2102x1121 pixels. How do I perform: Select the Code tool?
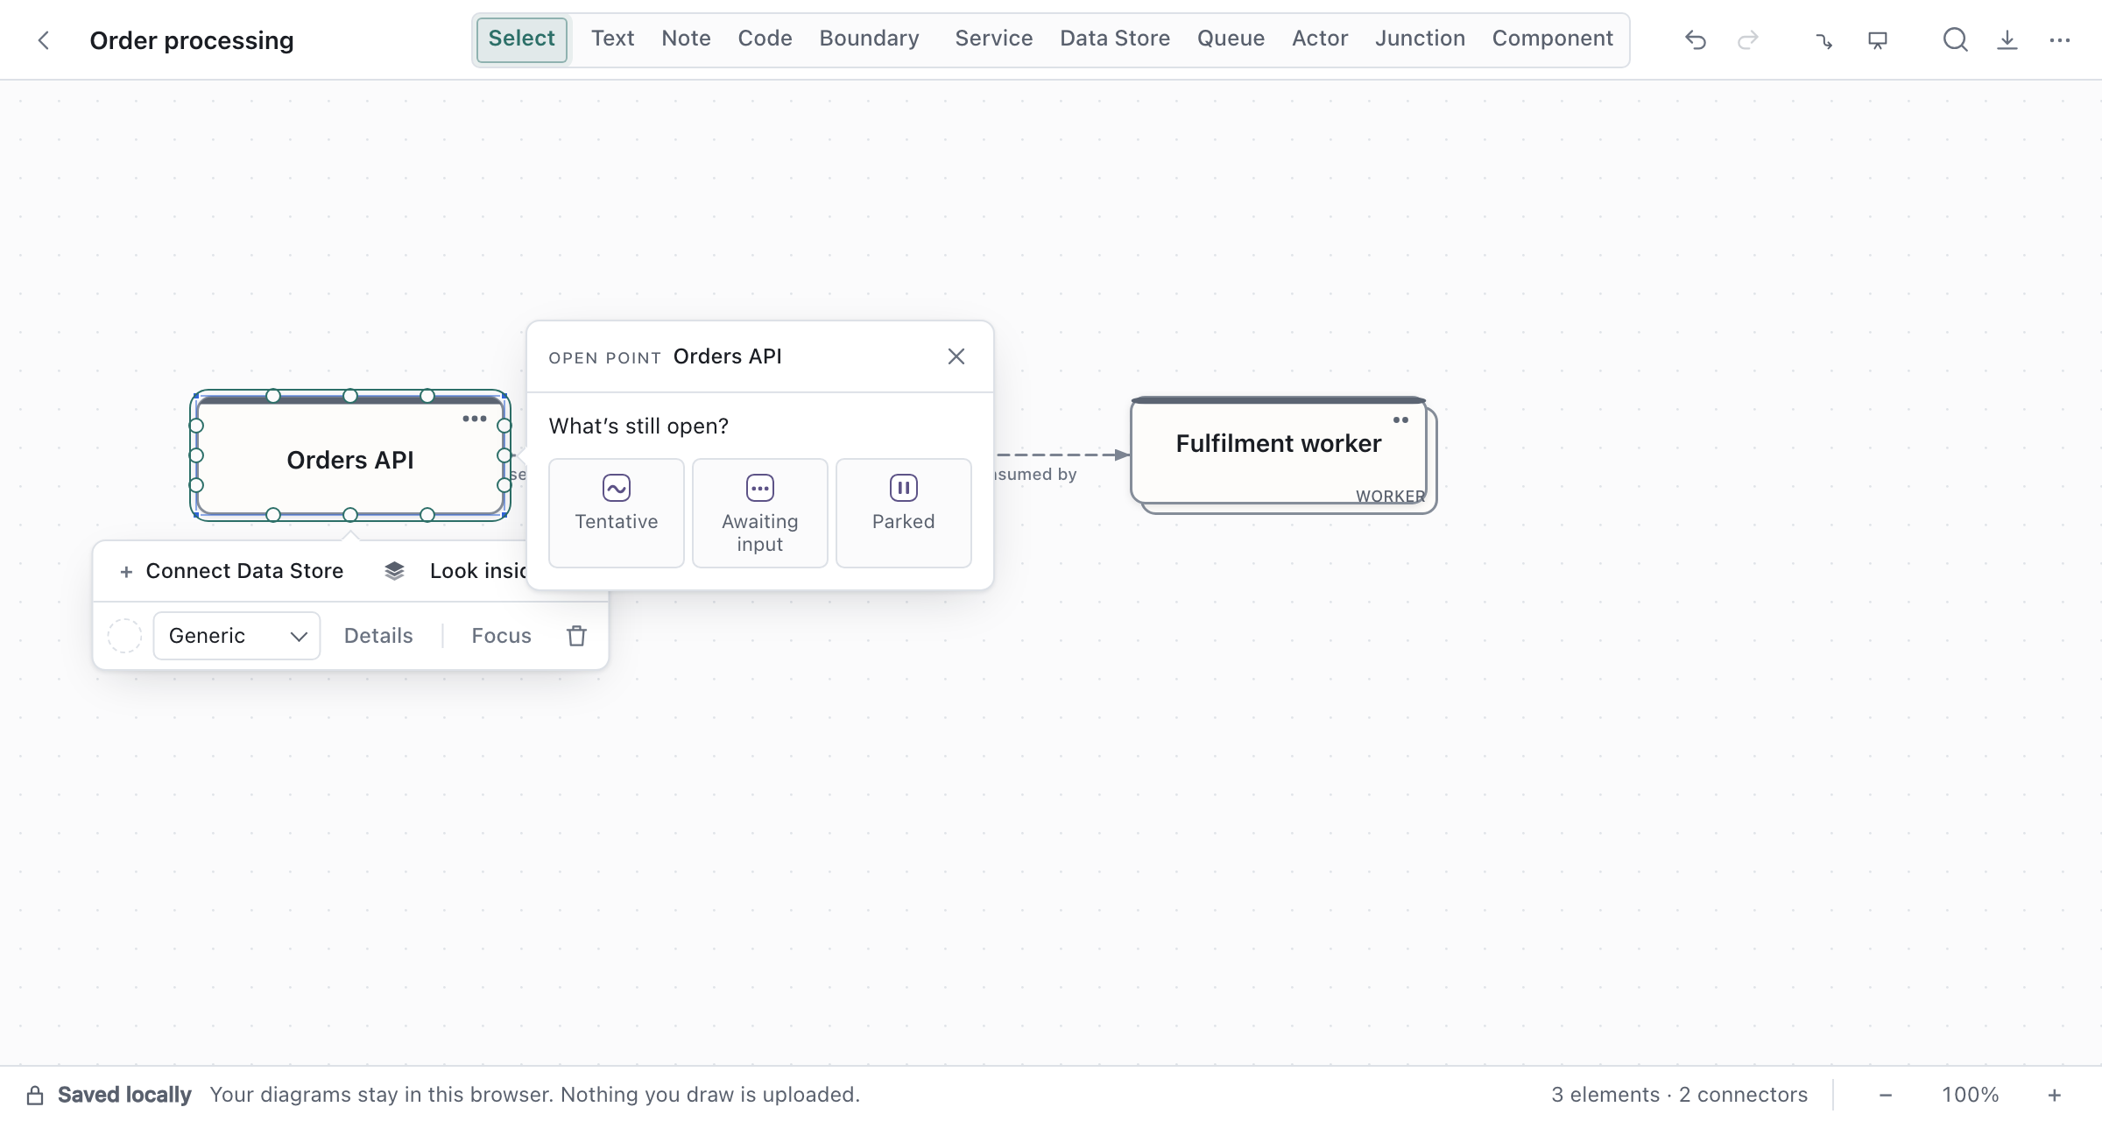coord(765,39)
